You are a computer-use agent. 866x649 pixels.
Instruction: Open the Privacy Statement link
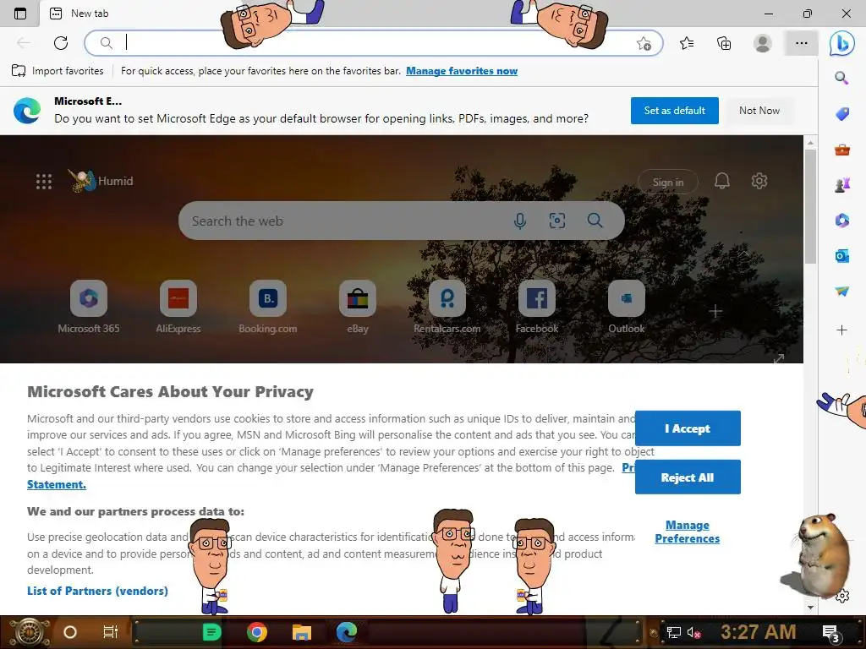(57, 484)
